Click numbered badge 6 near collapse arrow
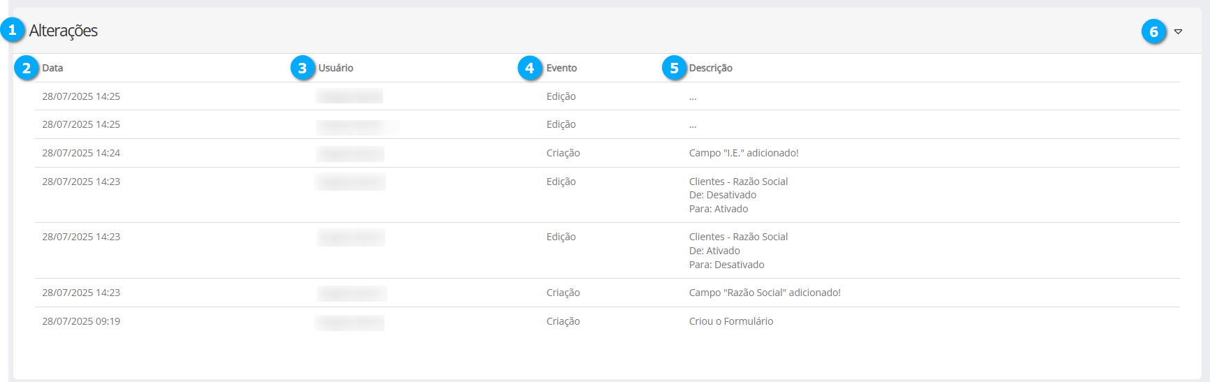Viewport: 1210px width, 382px height. (x=1154, y=31)
